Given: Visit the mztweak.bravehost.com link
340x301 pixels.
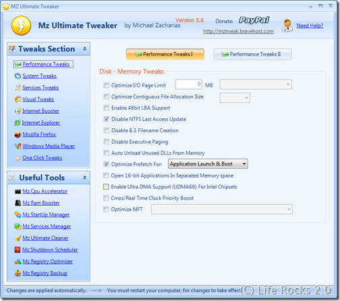Looking at the screenshot, I should (239, 31).
